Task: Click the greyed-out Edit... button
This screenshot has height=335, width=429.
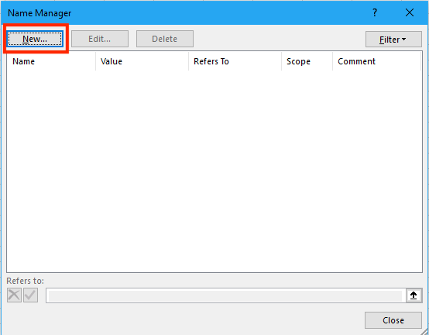Action: coord(100,39)
